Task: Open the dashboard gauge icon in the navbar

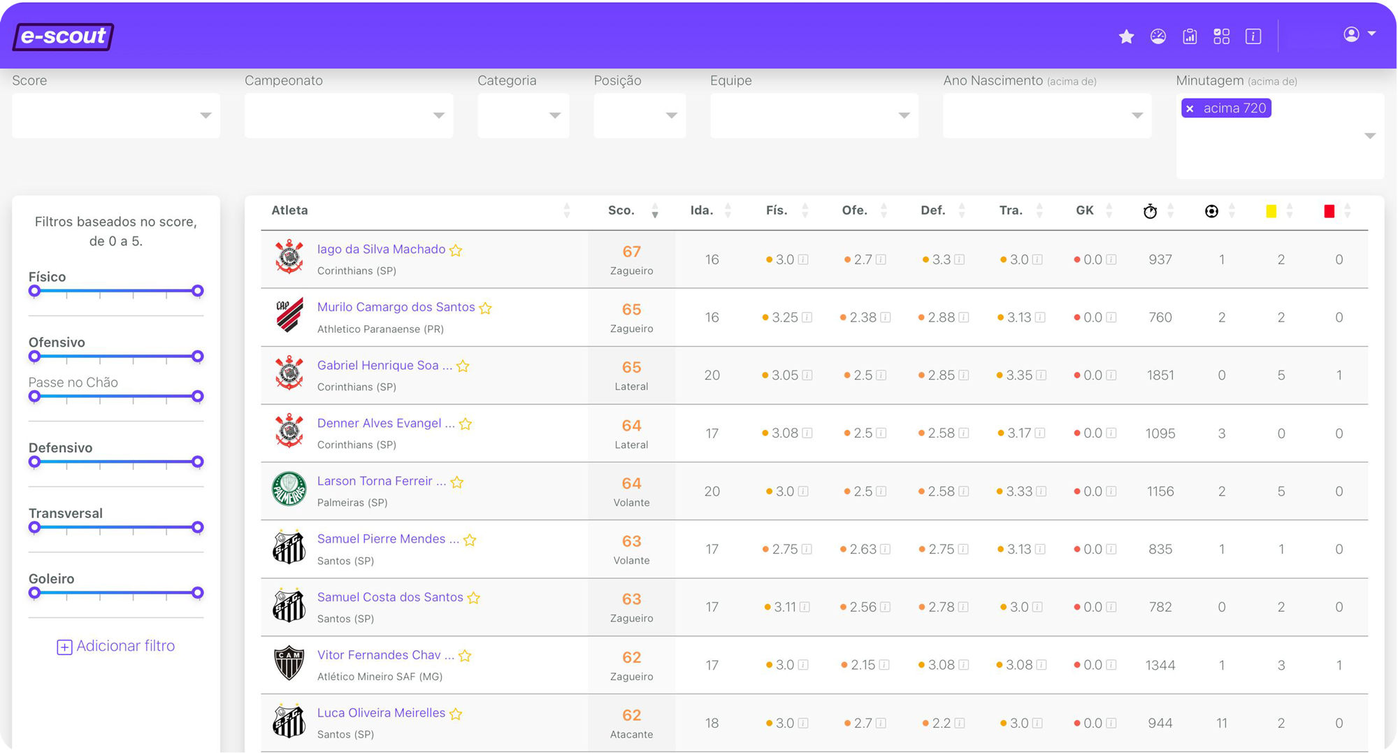Action: pyautogui.click(x=1158, y=36)
